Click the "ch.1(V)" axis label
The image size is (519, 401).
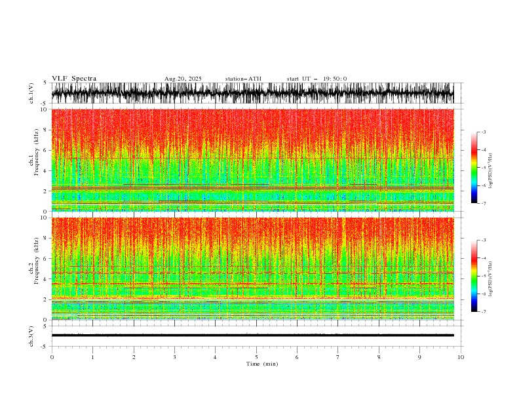tap(31, 93)
